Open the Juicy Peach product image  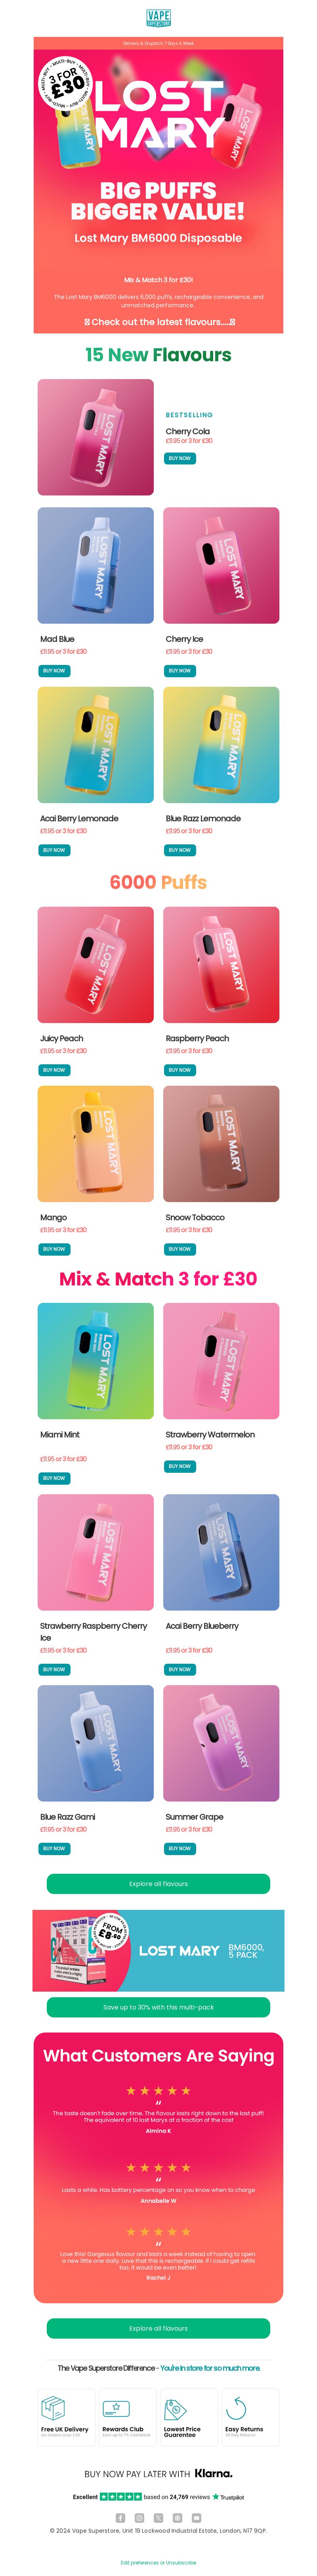pos(96,964)
